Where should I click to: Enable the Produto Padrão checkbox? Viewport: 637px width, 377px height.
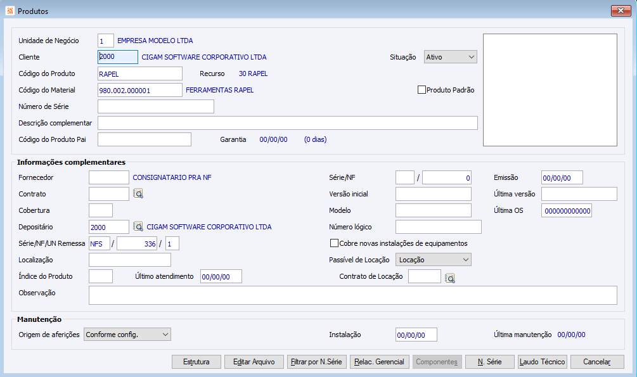[421, 90]
